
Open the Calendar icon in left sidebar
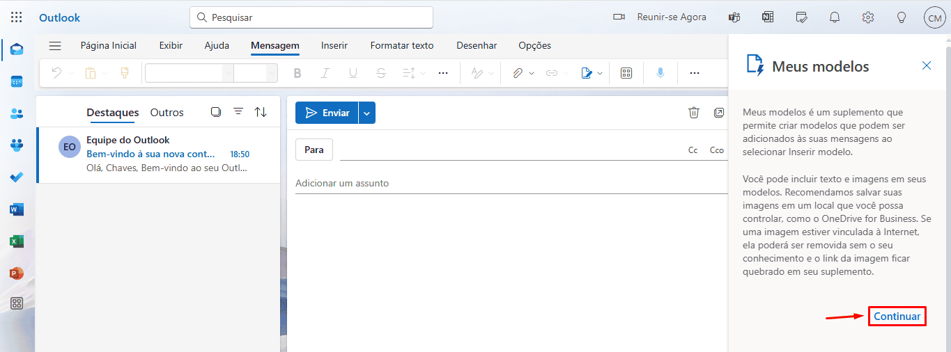click(17, 81)
